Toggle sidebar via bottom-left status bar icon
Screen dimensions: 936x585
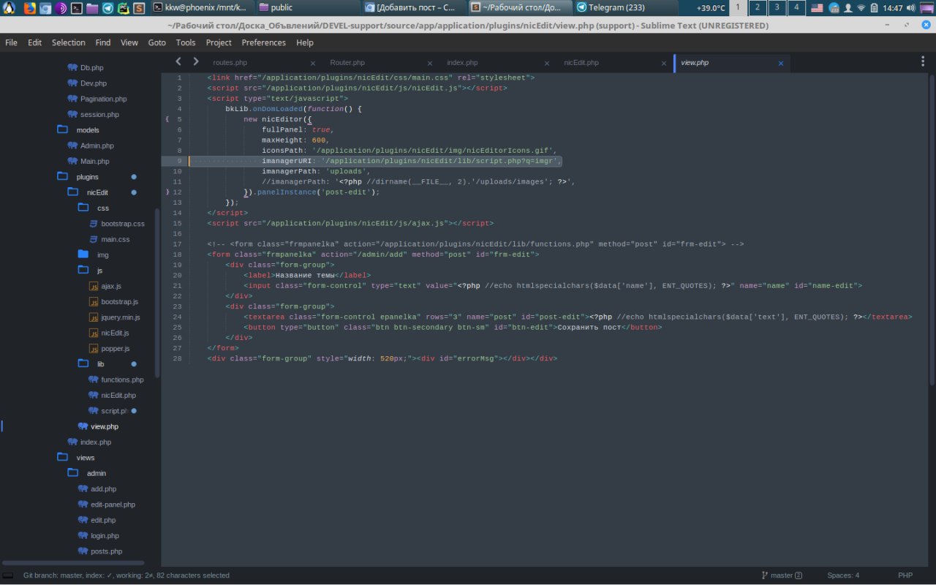[x=8, y=575]
